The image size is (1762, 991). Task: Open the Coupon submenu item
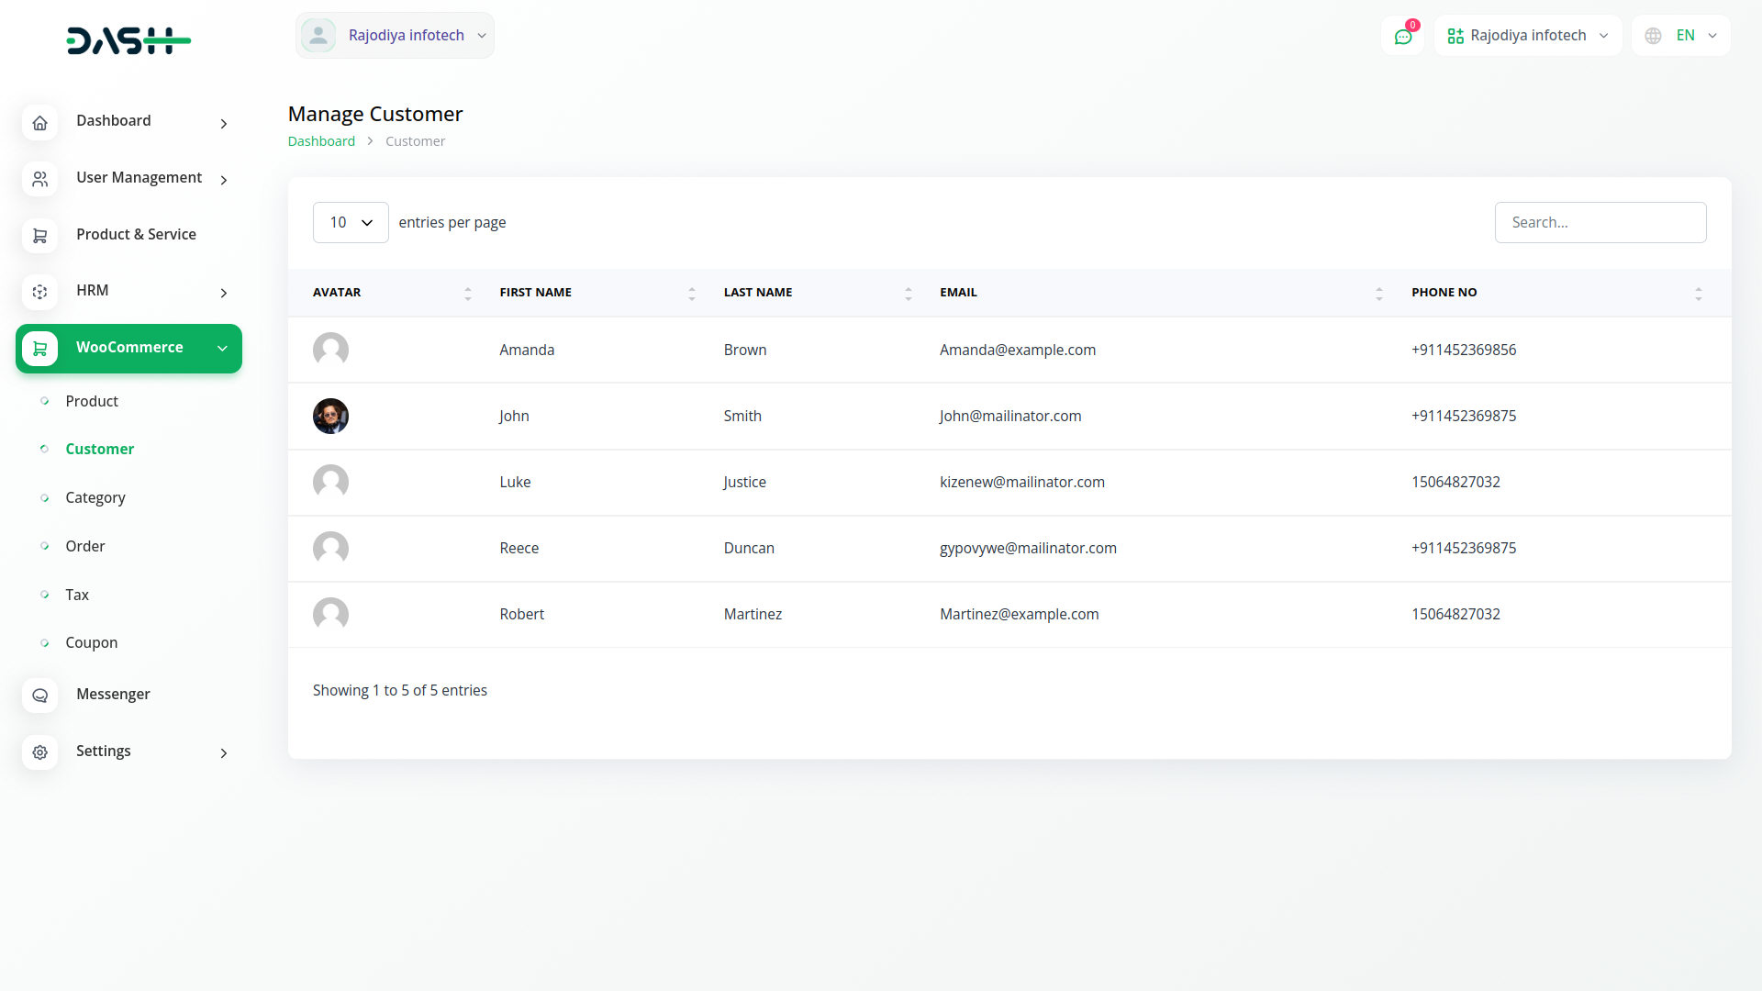[x=92, y=642]
